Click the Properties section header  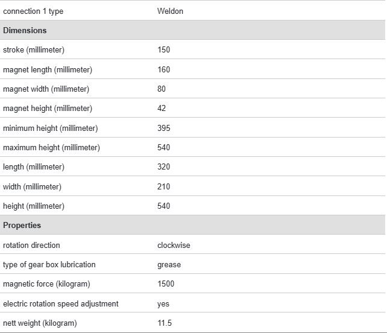point(22,226)
